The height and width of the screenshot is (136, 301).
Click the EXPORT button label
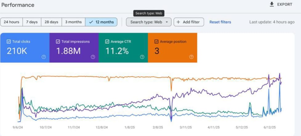coord(285,4)
